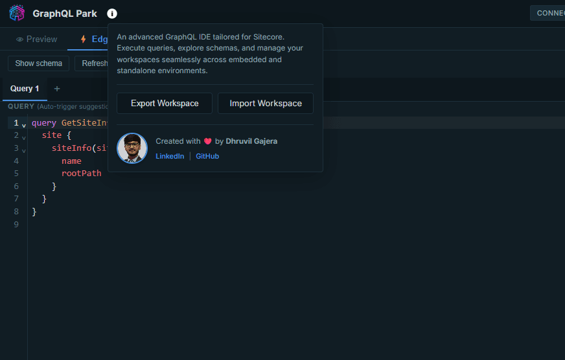Collapse the site block on line 2
Screen dimensions: 565x360
(x=24, y=137)
